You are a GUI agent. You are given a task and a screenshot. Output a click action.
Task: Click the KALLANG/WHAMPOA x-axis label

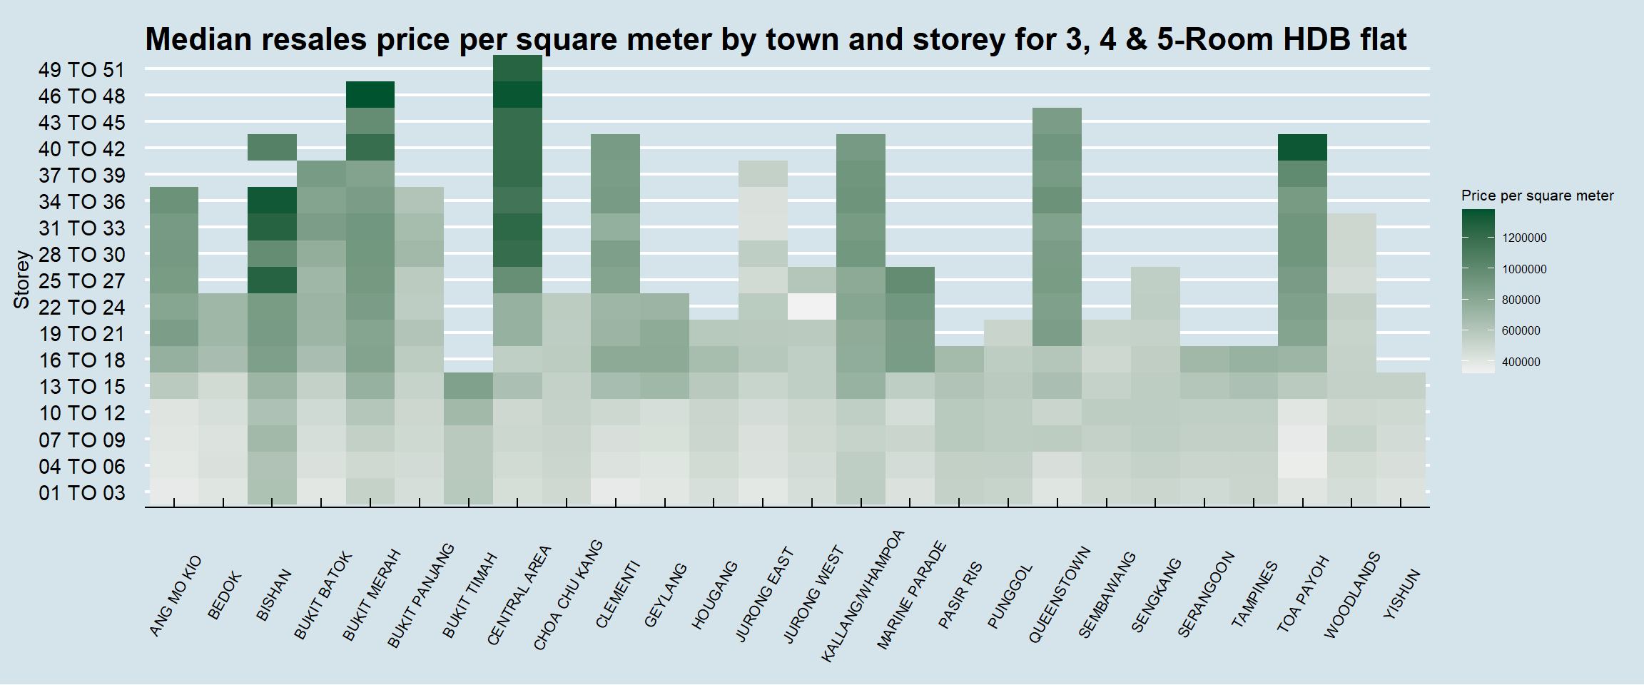(863, 597)
